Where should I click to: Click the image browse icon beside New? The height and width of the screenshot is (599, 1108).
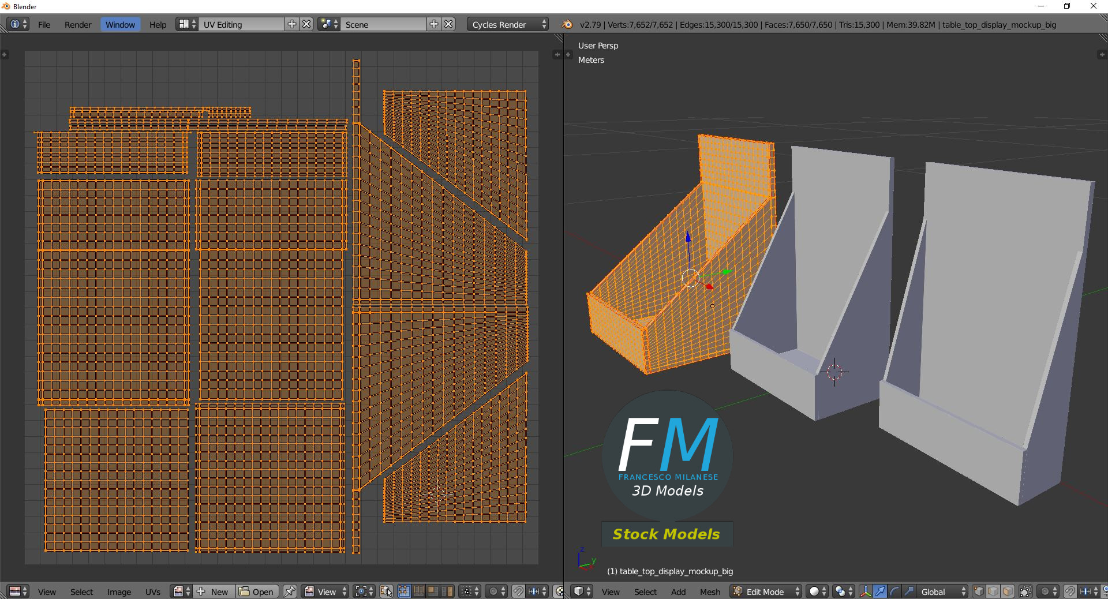pos(181,591)
